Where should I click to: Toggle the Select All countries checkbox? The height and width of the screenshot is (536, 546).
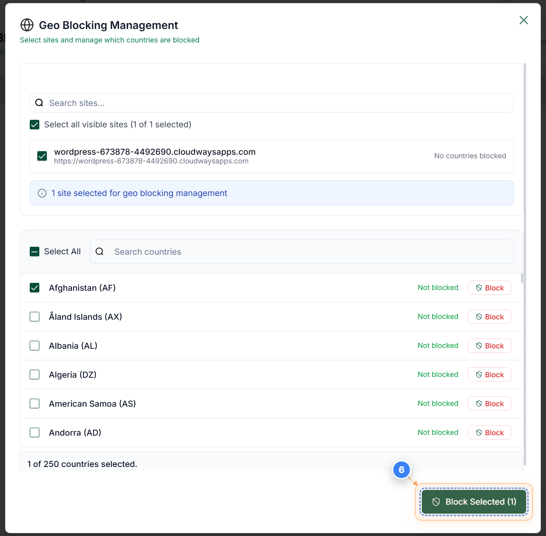[35, 252]
